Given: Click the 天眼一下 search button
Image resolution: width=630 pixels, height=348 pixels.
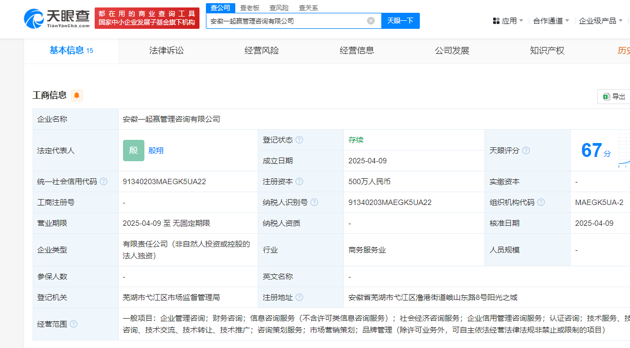Looking at the screenshot, I should pos(400,21).
